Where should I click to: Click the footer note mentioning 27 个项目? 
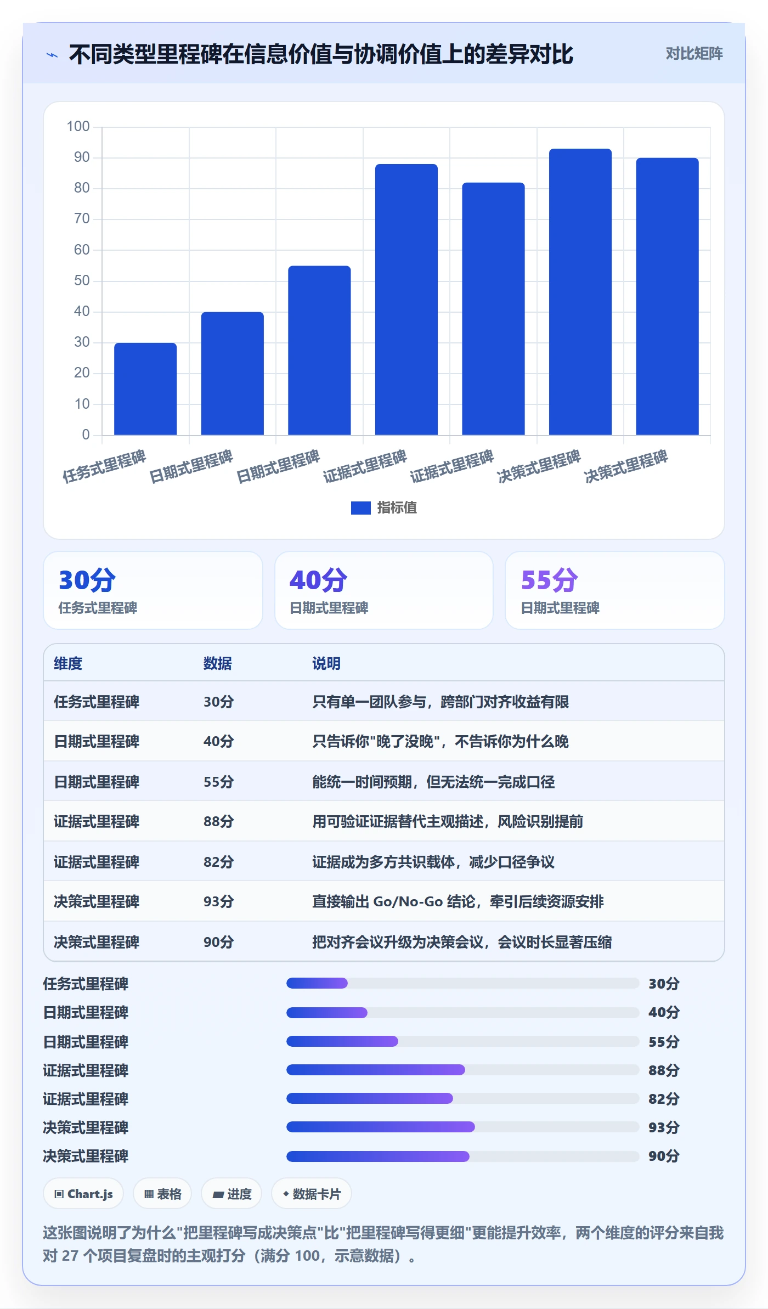pos(383,1244)
